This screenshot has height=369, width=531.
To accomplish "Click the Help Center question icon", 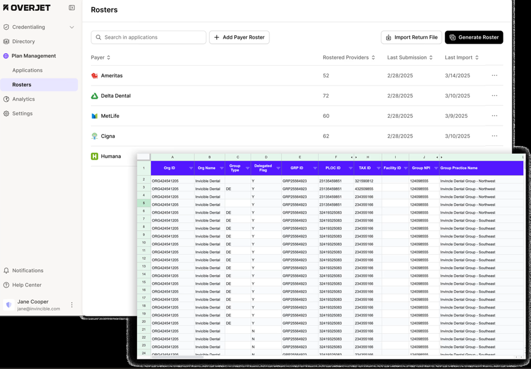I will (6, 285).
